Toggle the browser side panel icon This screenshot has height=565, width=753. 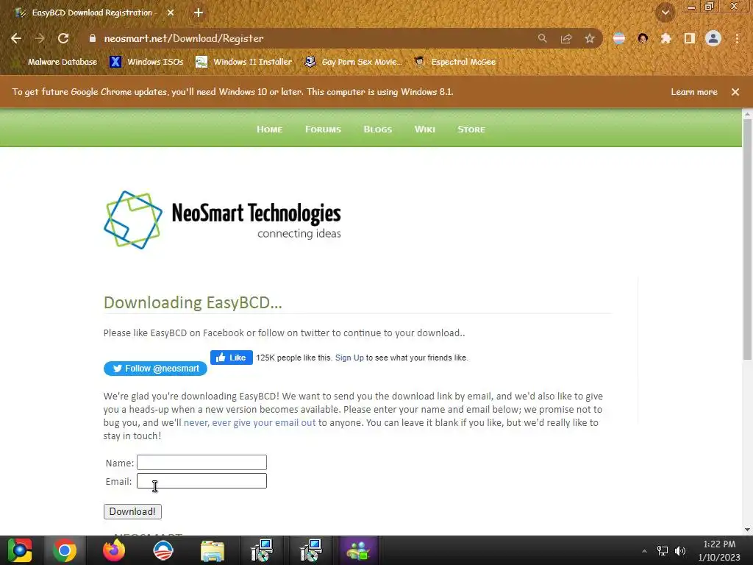tap(690, 38)
